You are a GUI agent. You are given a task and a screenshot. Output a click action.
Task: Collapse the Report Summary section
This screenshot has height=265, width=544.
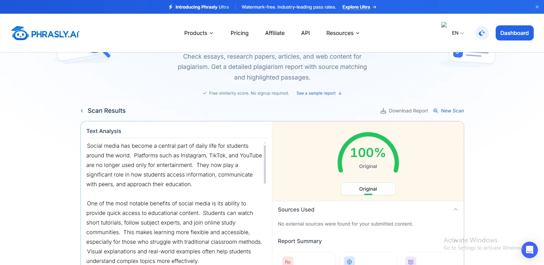point(456,241)
